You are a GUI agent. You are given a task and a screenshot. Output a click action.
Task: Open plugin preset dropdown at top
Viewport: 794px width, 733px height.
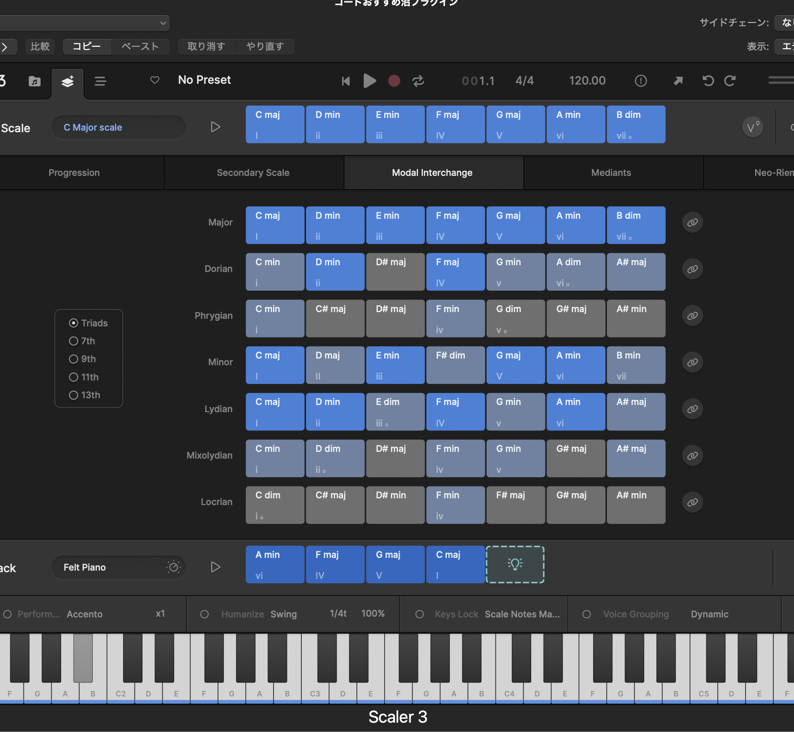(x=85, y=23)
